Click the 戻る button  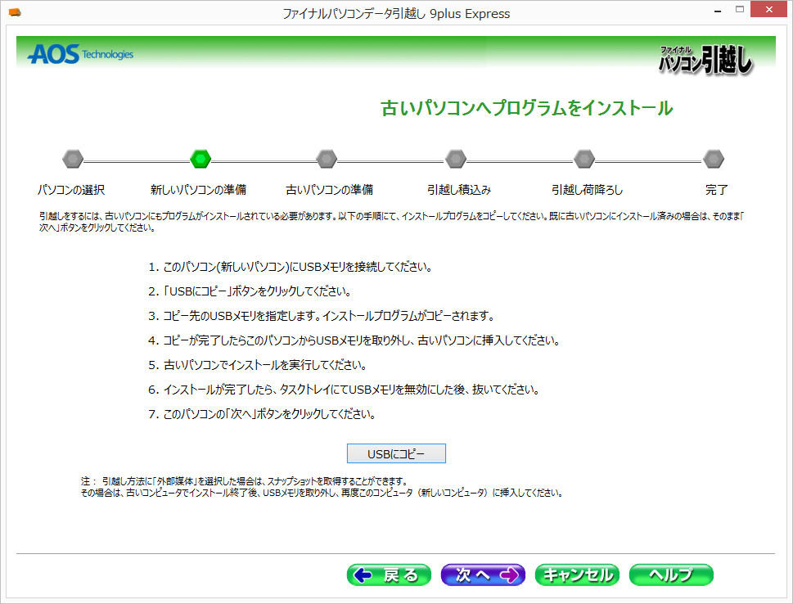[x=389, y=575]
